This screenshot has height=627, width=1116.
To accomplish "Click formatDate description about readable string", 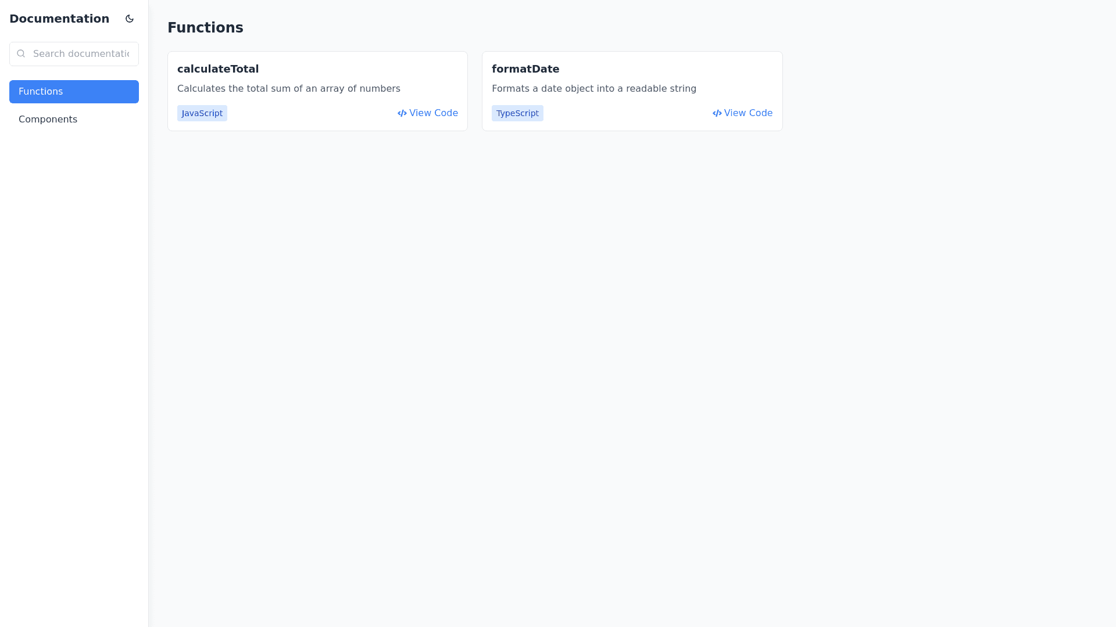I will tap(594, 89).
